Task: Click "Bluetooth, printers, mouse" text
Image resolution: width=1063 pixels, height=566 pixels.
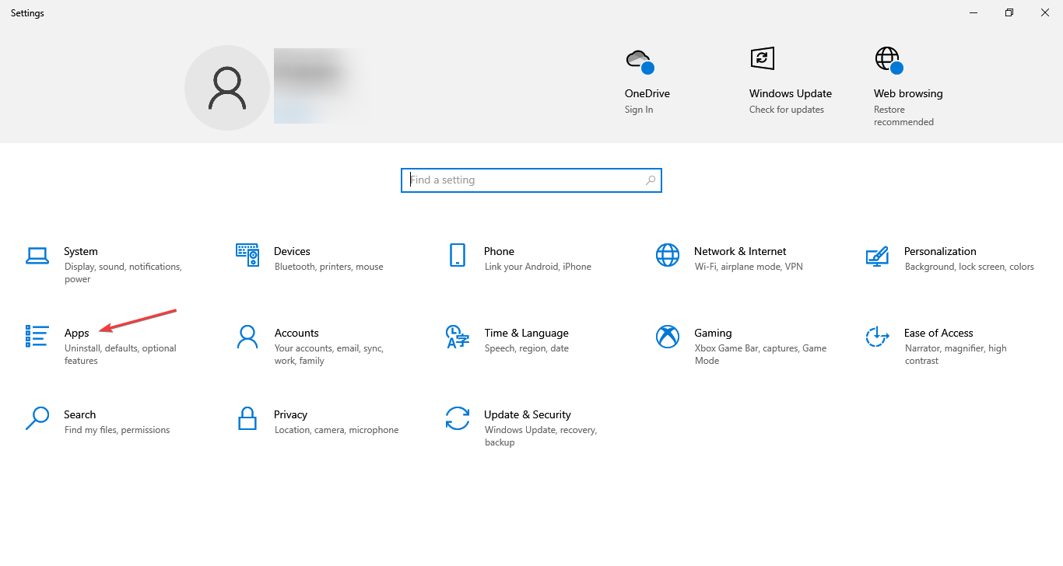Action: pos(329,267)
